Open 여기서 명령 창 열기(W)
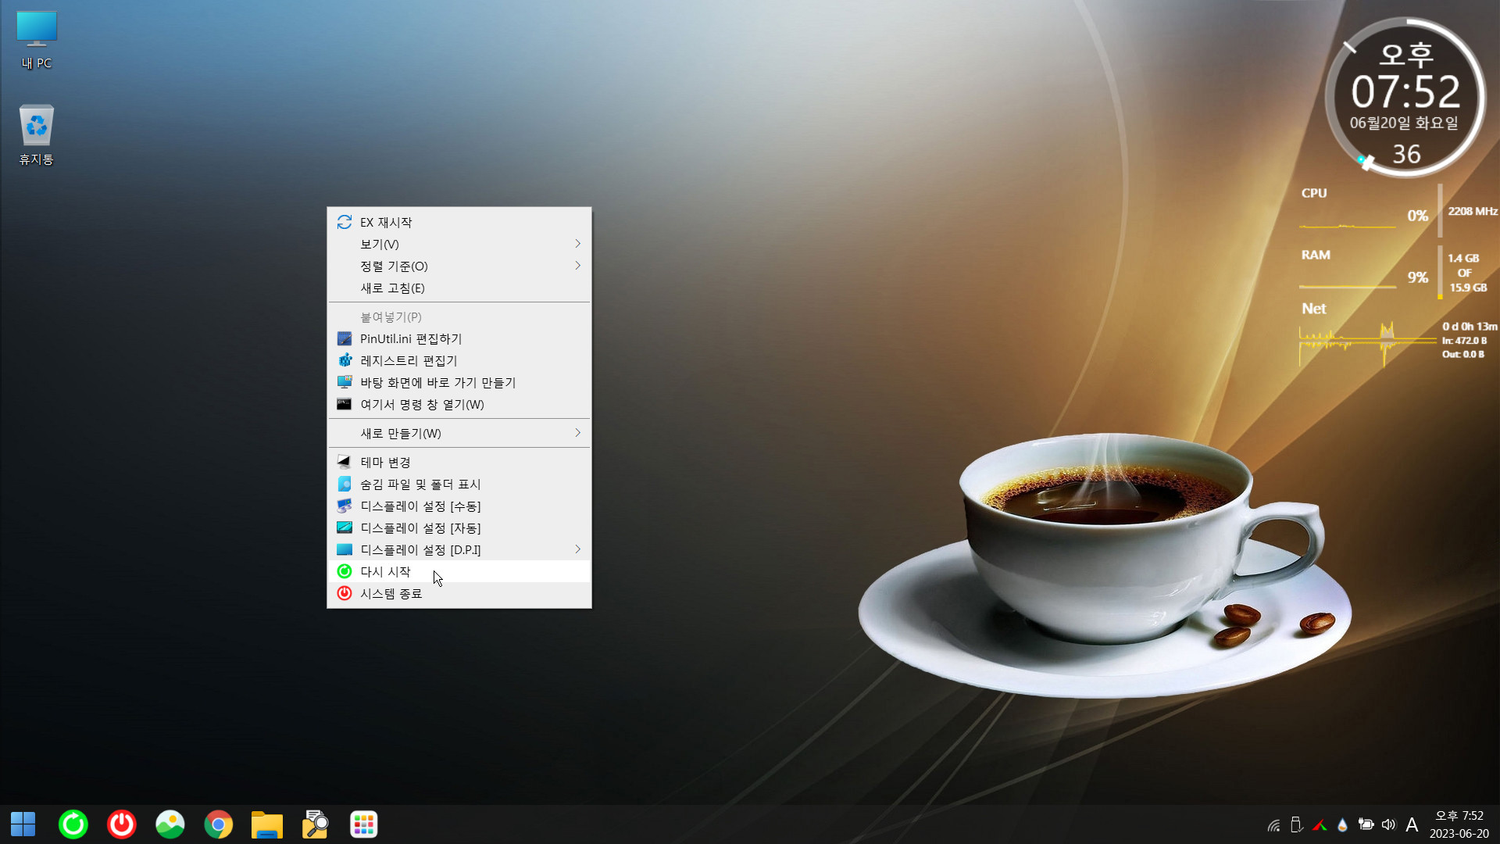Screen dimensions: 1500x844 coord(459,404)
